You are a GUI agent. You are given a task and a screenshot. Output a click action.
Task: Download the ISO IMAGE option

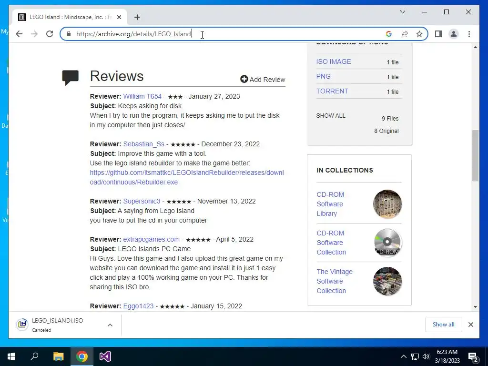pos(333,61)
